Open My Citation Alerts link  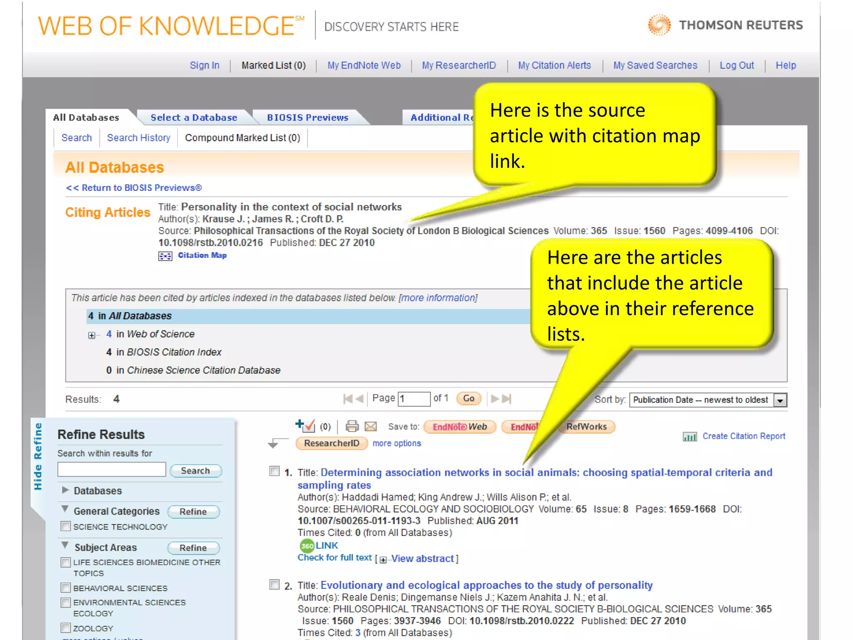tap(554, 65)
